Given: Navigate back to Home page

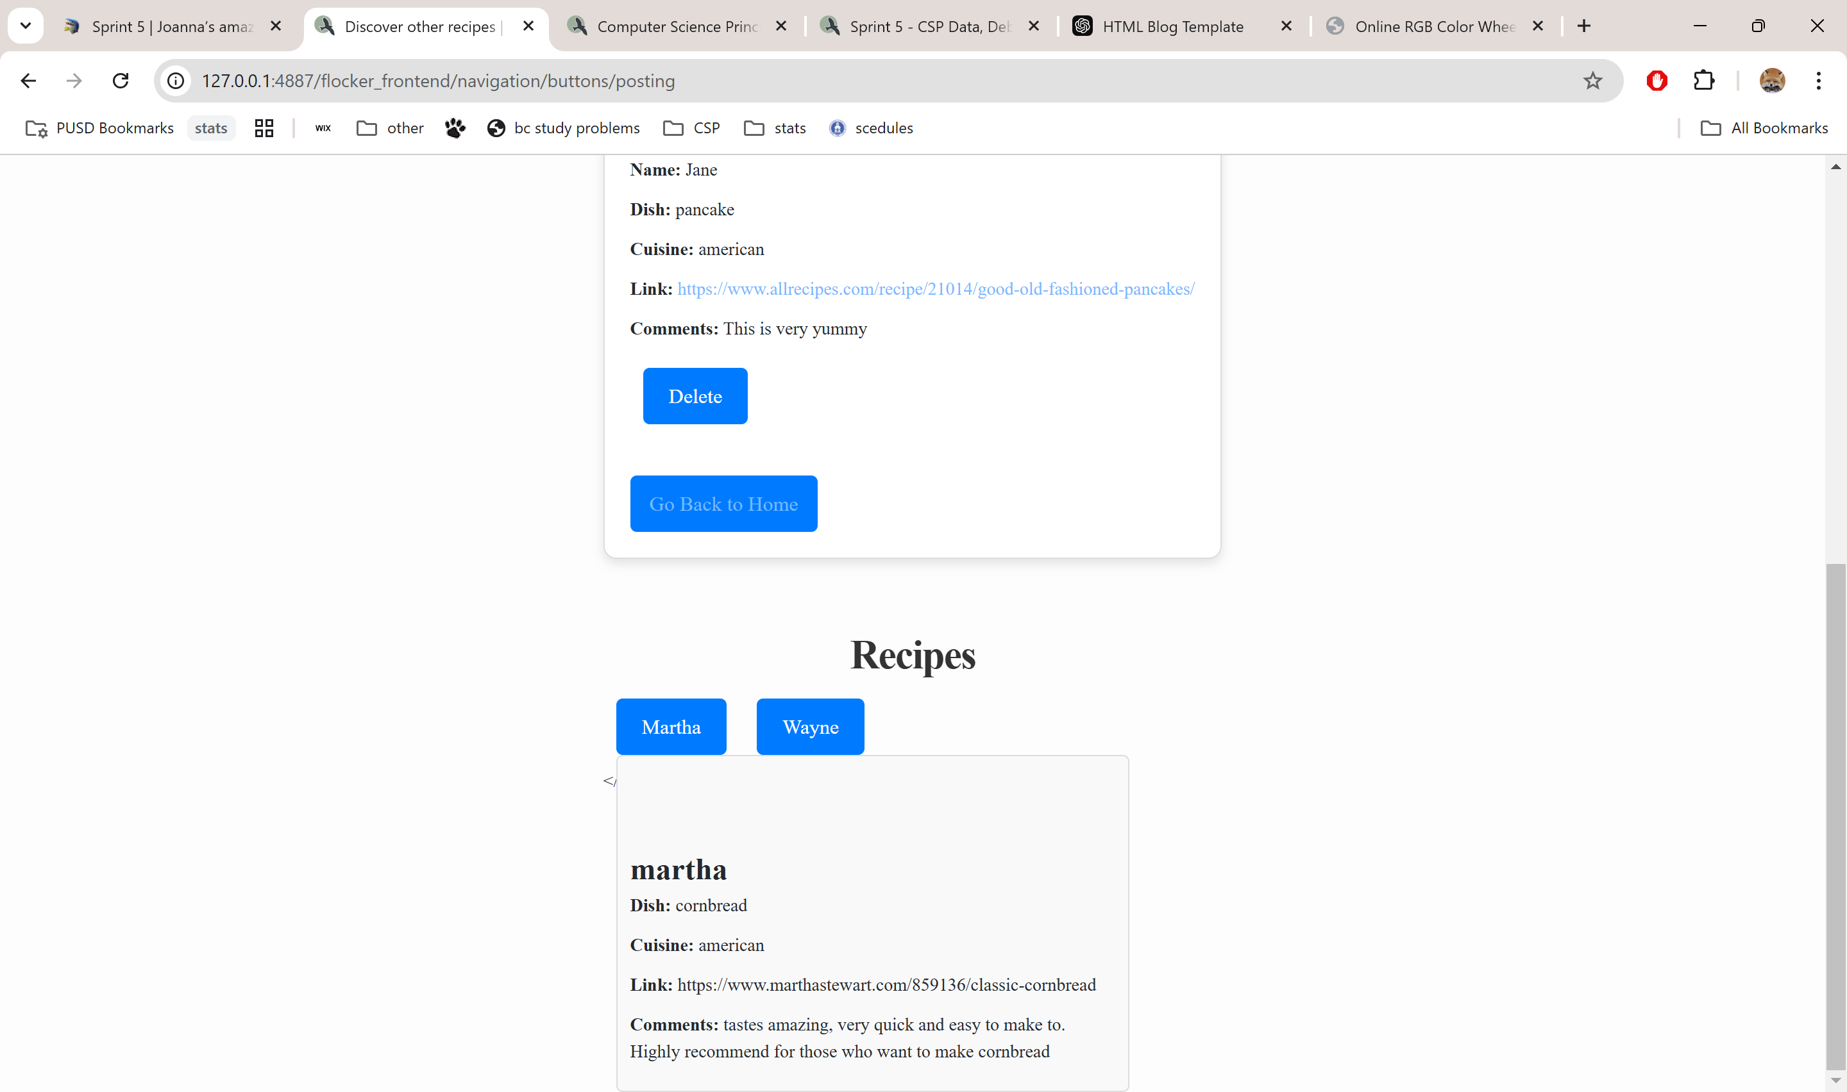Looking at the screenshot, I should coord(723,503).
